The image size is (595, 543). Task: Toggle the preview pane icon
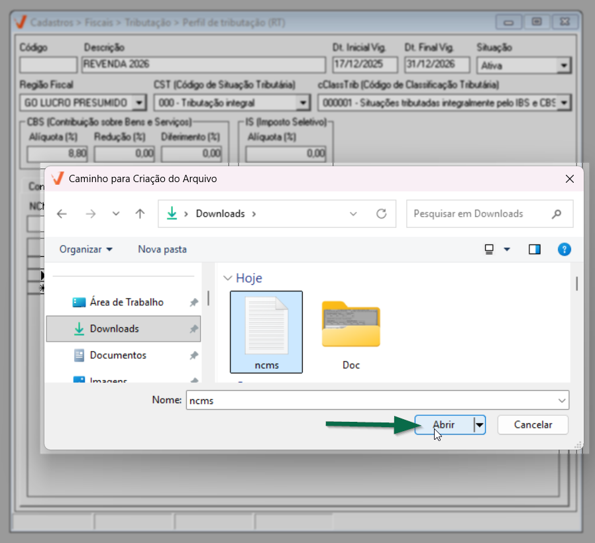tap(535, 249)
